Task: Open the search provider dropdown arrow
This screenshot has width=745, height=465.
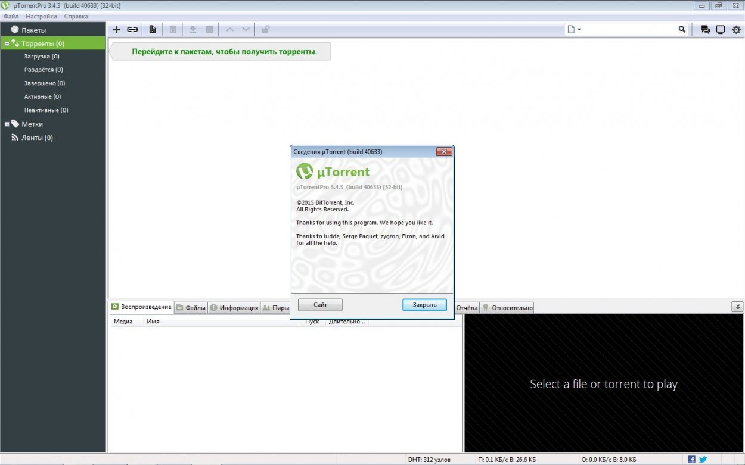Action: 579,29
